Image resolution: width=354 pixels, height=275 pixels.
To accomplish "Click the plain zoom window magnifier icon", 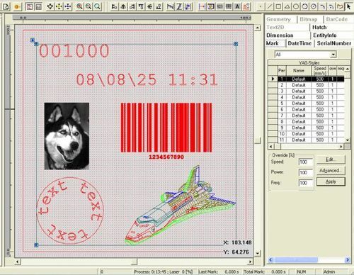I will 97,6.
